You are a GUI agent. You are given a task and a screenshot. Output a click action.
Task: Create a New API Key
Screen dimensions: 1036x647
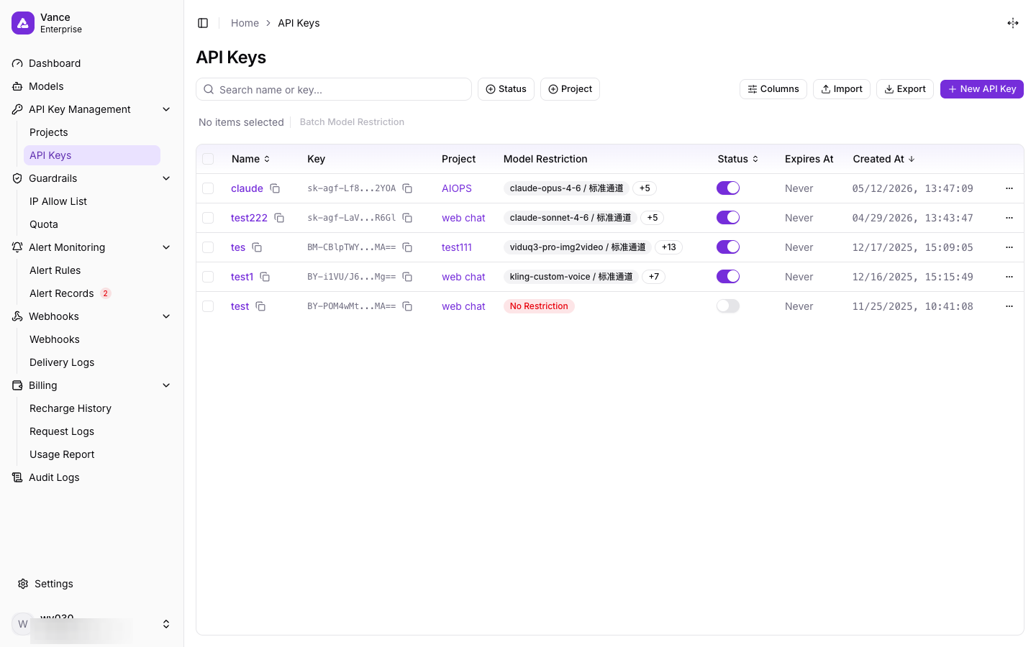(981, 89)
